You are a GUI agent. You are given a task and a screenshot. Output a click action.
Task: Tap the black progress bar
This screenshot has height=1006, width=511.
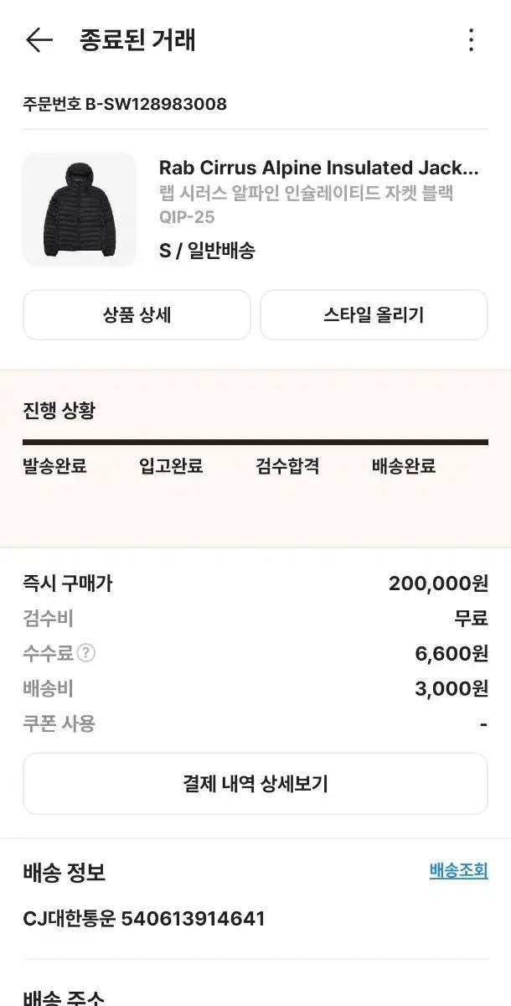coord(255,442)
